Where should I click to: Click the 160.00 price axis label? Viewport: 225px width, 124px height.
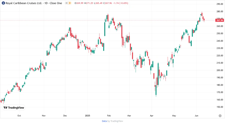tap(220, 100)
